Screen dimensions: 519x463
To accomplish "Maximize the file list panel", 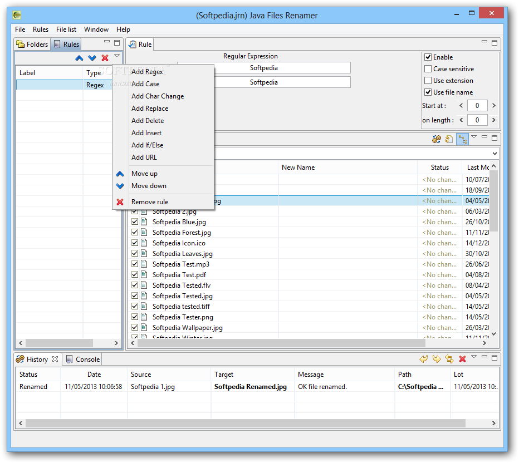I will click(494, 138).
